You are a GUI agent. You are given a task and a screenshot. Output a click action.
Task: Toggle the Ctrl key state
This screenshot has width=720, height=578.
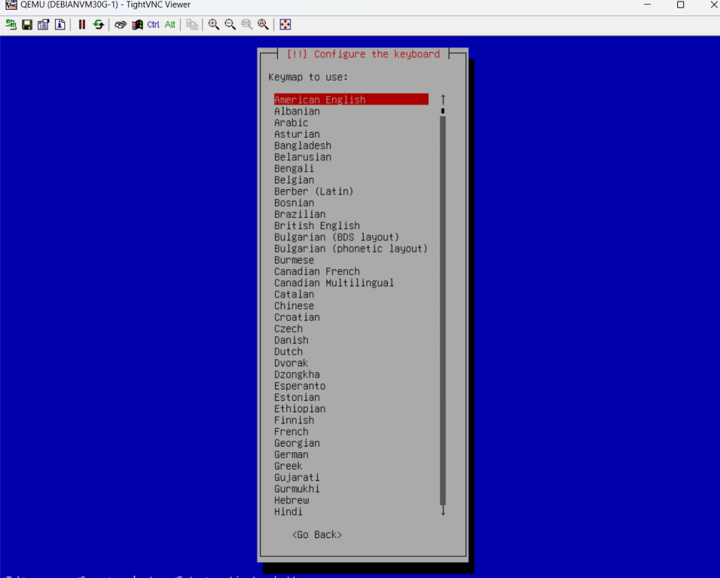coord(153,25)
